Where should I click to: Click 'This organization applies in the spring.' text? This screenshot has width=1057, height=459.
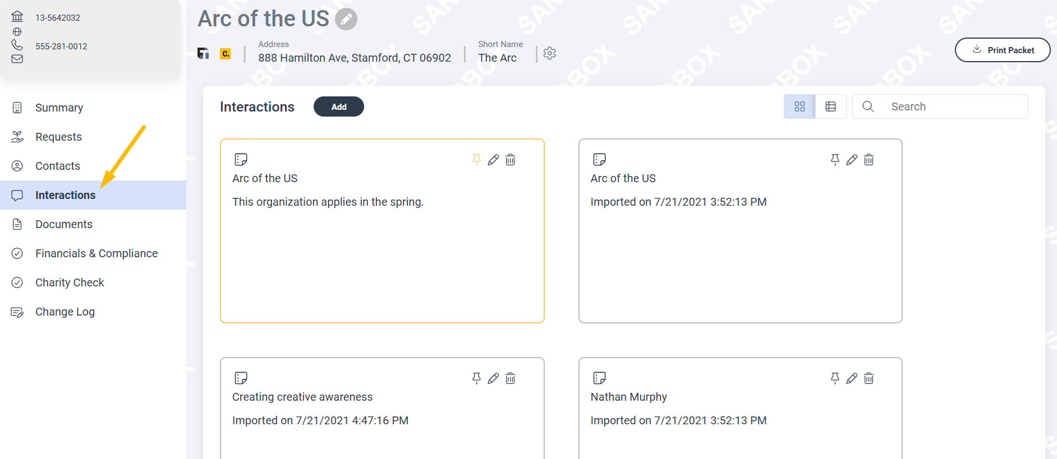[x=328, y=202]
